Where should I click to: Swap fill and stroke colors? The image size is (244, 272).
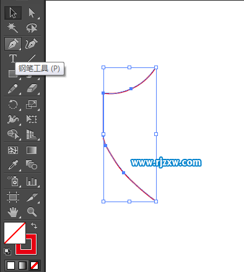34,226
